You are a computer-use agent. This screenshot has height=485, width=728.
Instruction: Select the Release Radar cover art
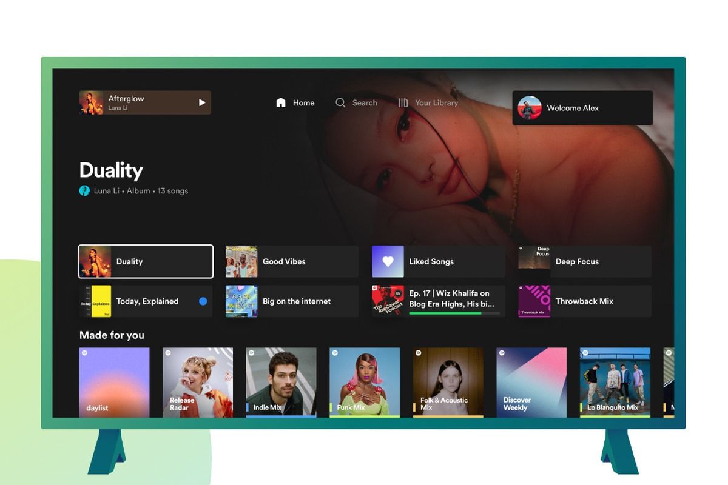[x=197, y=381]
